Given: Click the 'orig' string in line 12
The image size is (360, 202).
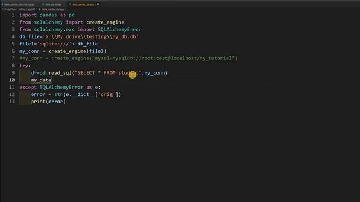Looking at the screenshot, I should (x=106, y=94).
